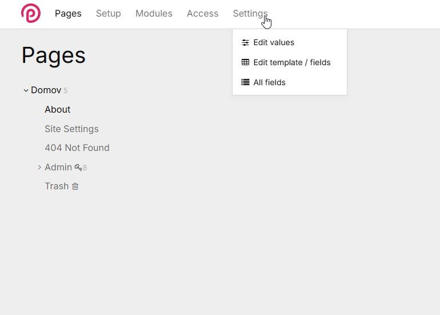Click the Admin page label

(x=58, y=168)
